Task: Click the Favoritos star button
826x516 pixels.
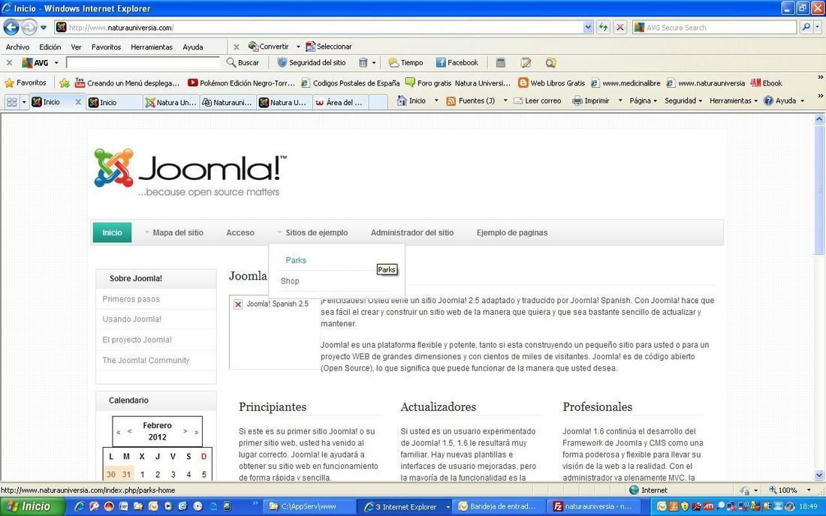Action: click(26, 82)
